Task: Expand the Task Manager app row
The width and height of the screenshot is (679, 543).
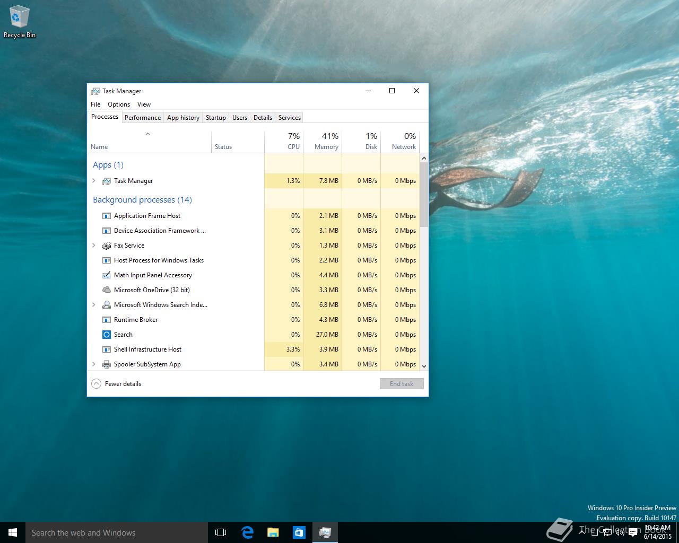Action: coord(94,181)
